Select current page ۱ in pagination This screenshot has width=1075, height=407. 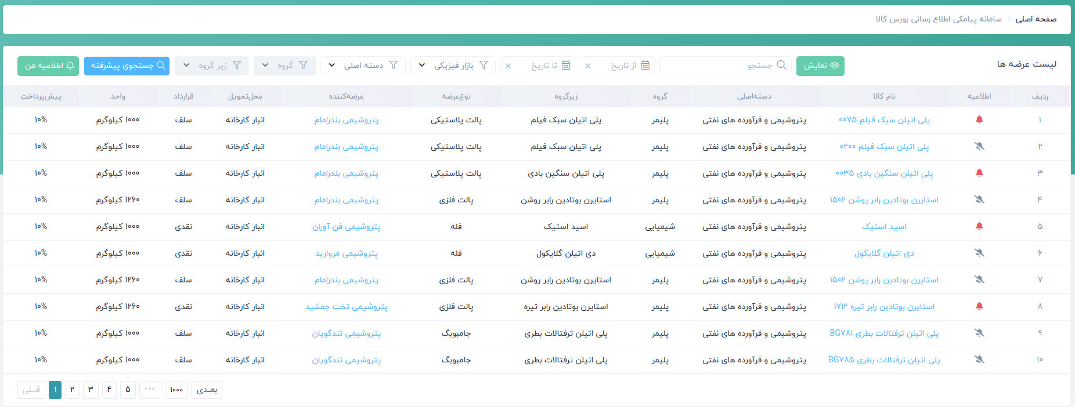[x=55, y=390]
